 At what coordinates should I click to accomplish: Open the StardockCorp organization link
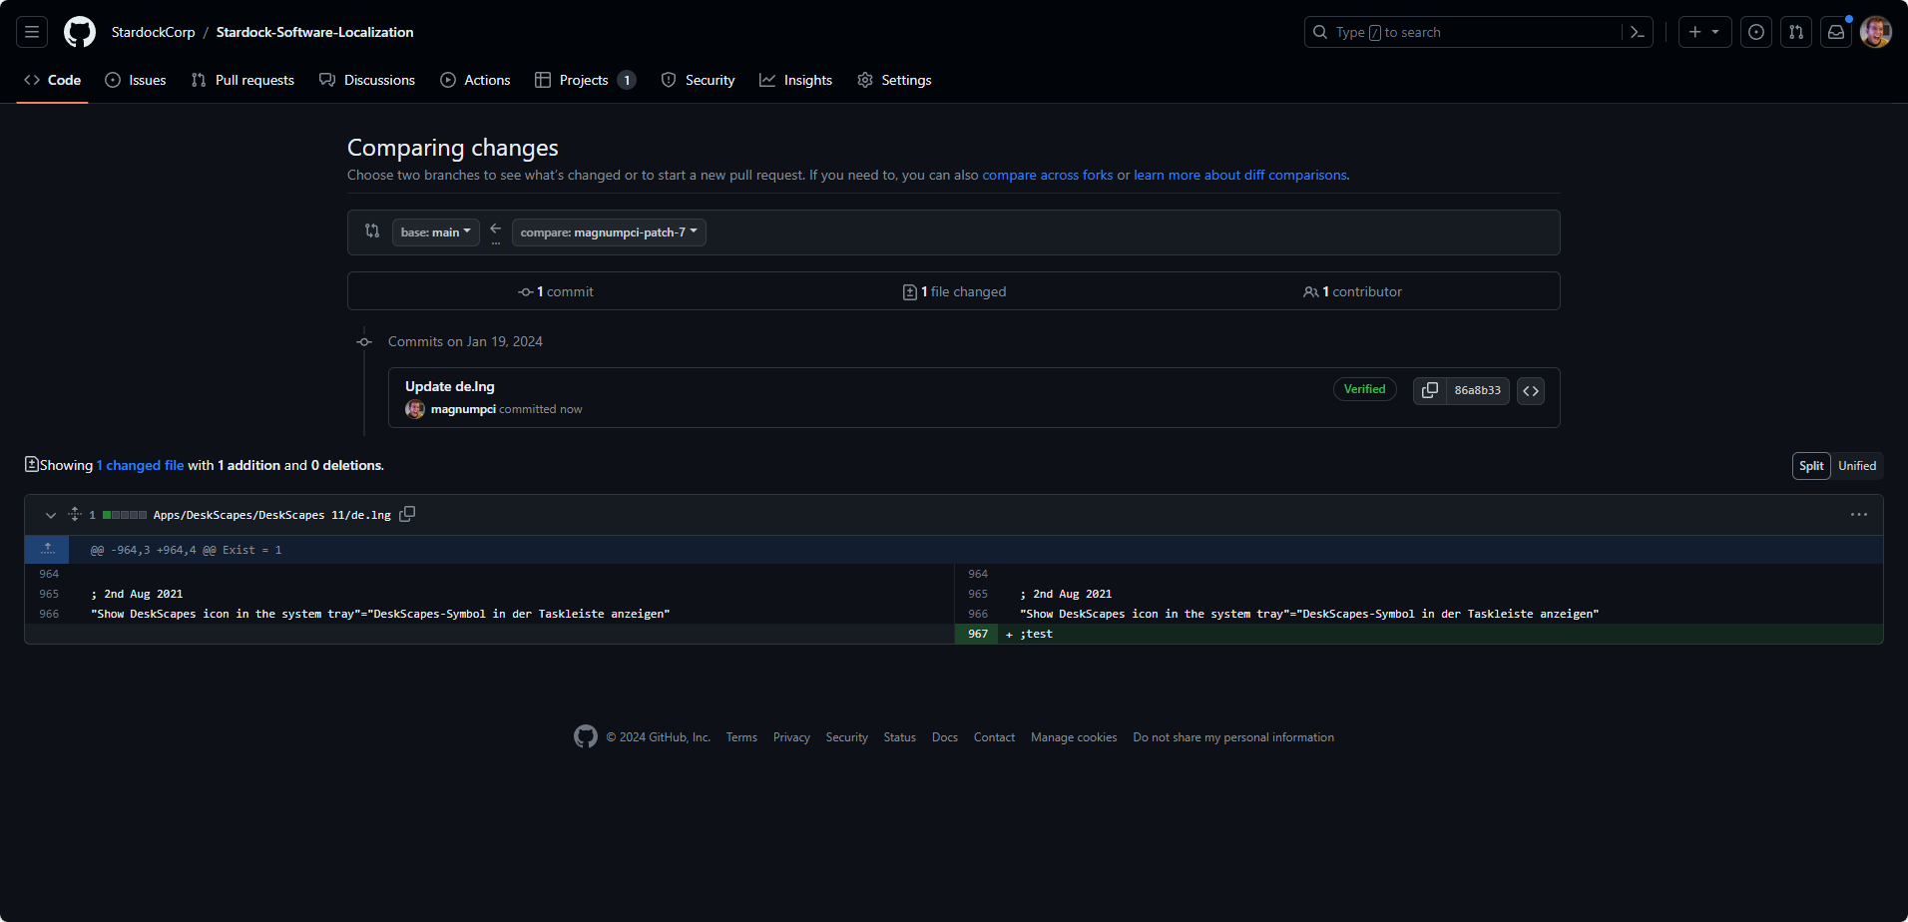click(153, 32)
